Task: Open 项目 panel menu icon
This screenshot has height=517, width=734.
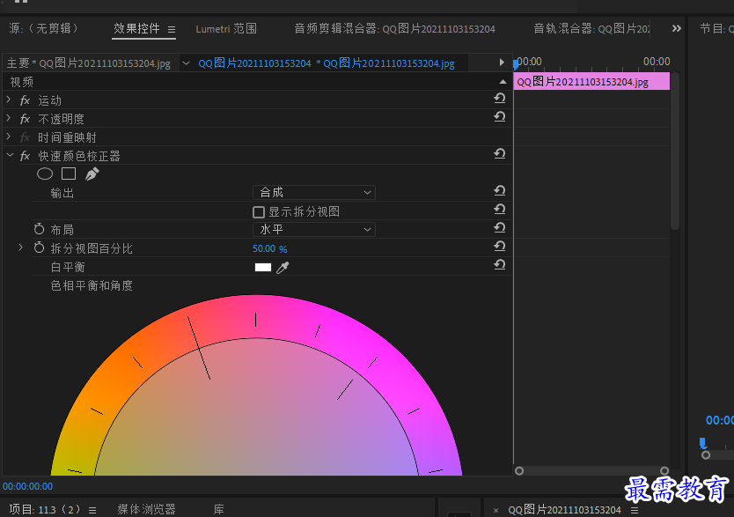Action: (x=92, y=510)
